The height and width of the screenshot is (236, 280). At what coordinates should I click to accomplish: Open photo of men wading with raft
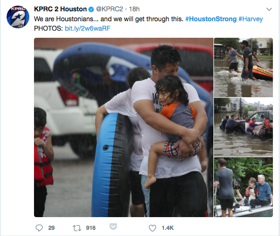[x=243, y=67]
